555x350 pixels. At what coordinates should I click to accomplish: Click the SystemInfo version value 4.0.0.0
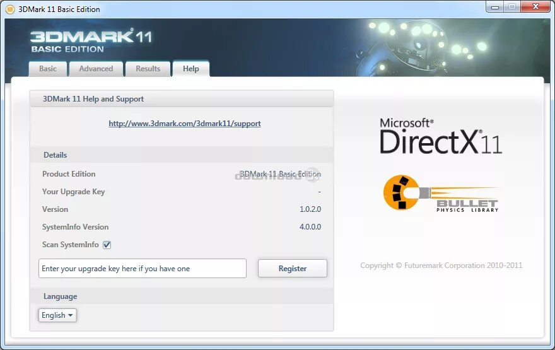click(x=310, y=227)
